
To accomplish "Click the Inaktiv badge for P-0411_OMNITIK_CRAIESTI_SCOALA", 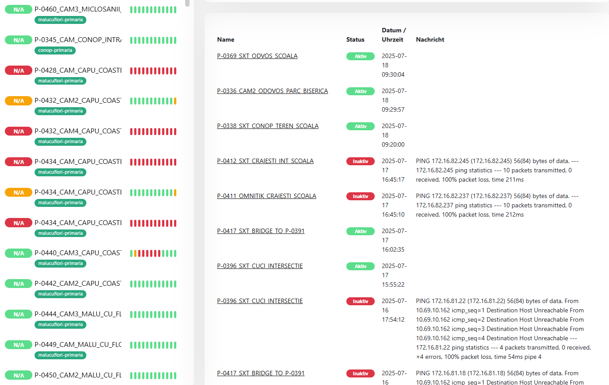I will pos(360,196).
